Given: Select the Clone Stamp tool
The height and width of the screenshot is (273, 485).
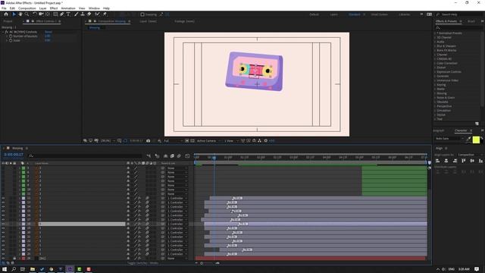Looking at the screenshot, I should coord(83,14).
